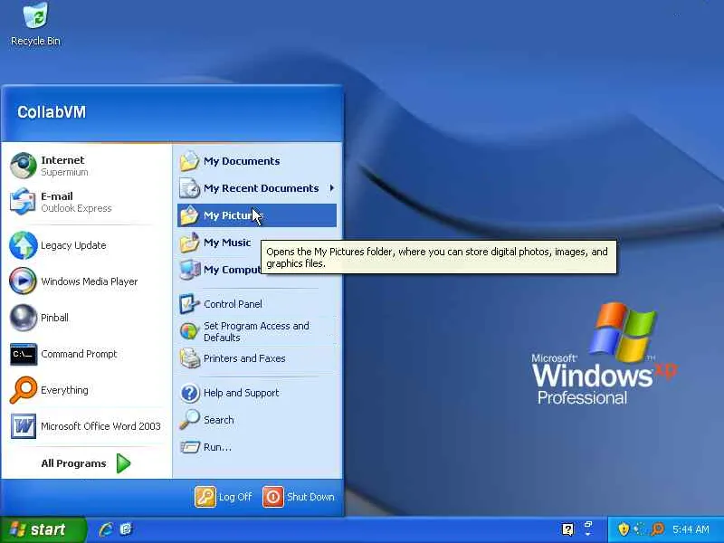Launch Outlook Express E-mail
724x543 pixels.
click(x=86, y=202)
